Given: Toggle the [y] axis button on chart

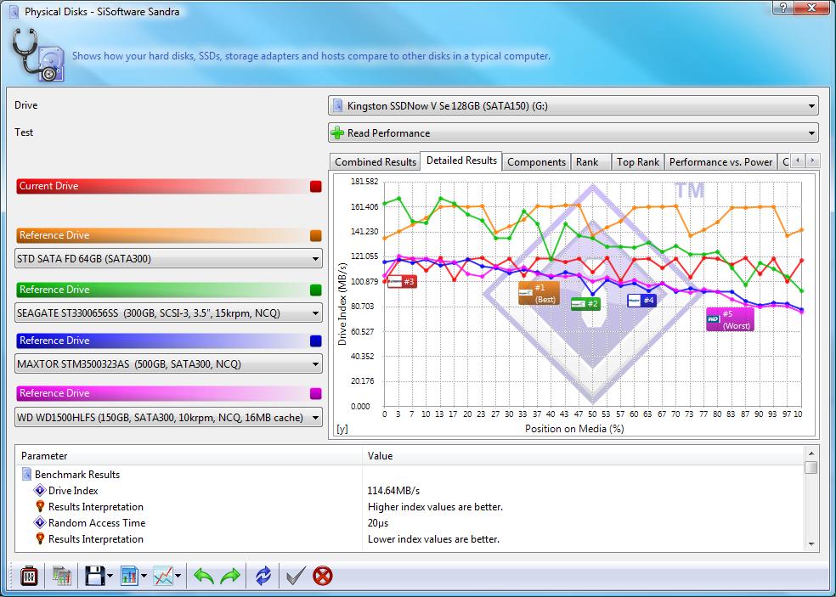Looking at the screenshot, I should [x=342, y=429].
